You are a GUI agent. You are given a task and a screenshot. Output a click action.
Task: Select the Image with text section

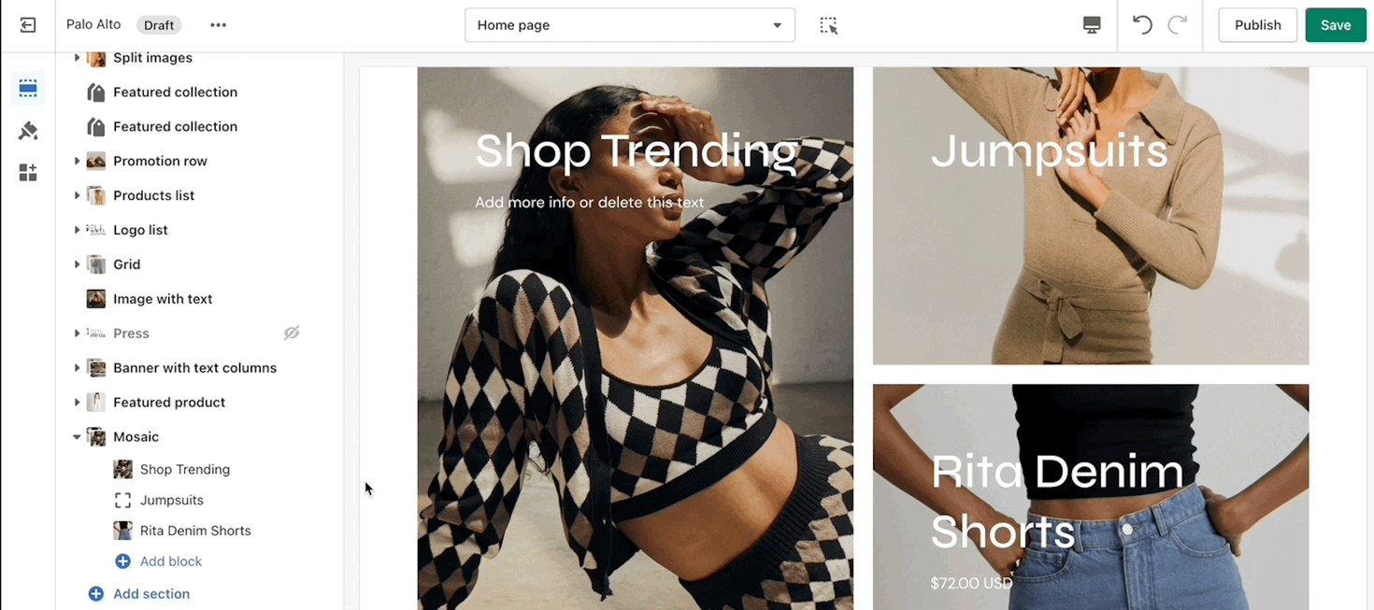click(163, 299)
